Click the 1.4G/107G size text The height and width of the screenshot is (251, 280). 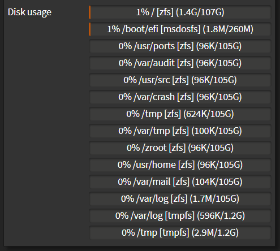(x=200, y=12)
